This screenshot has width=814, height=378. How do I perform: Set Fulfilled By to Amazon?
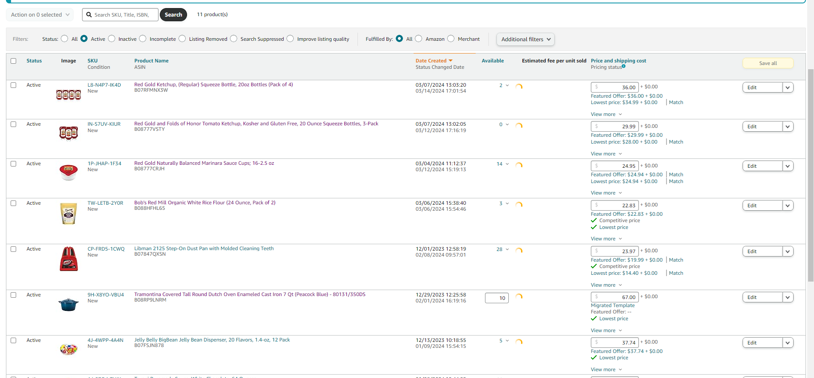[x=419, y=39]
